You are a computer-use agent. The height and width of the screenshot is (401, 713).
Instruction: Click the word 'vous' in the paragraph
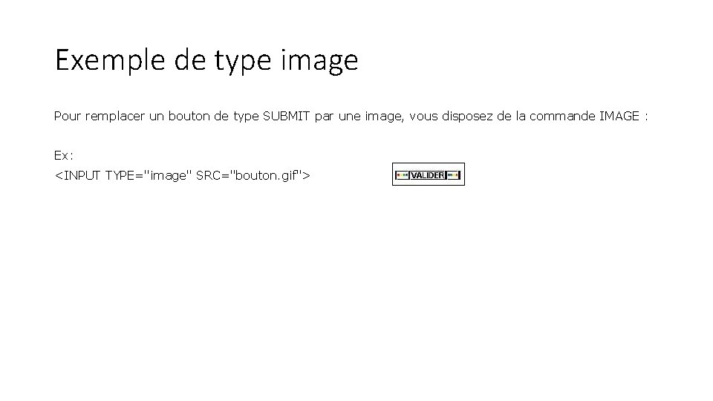[x=423, y=117]
